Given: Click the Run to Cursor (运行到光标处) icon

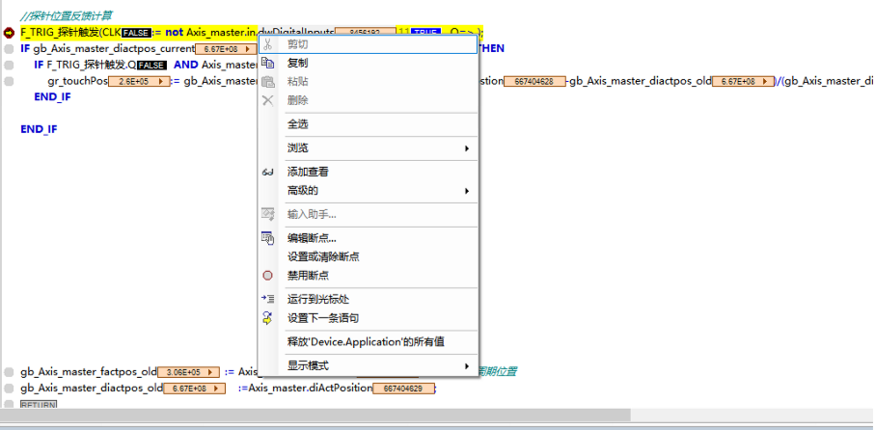Looking at the screenshot, I should (x=268, y=299).
